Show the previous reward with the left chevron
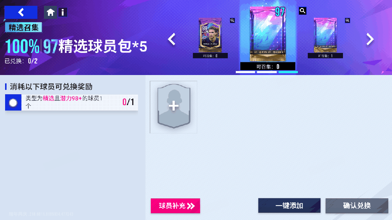The height and width of the screenshot is (220, 392). (x=171, y=39)
